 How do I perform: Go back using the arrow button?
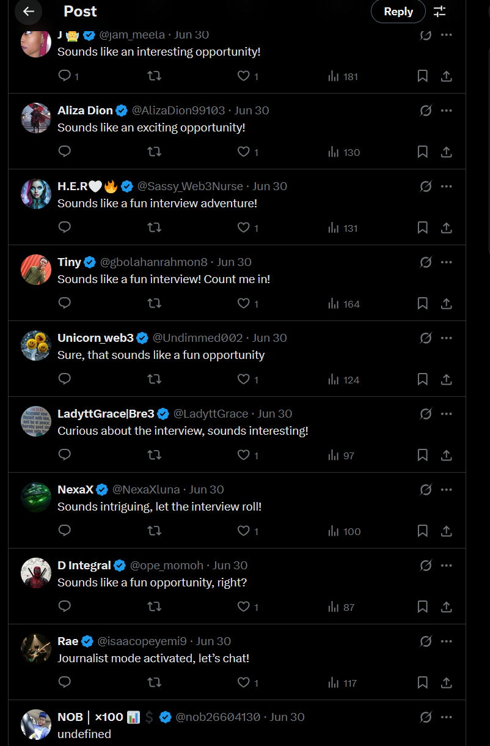(28, 12)
